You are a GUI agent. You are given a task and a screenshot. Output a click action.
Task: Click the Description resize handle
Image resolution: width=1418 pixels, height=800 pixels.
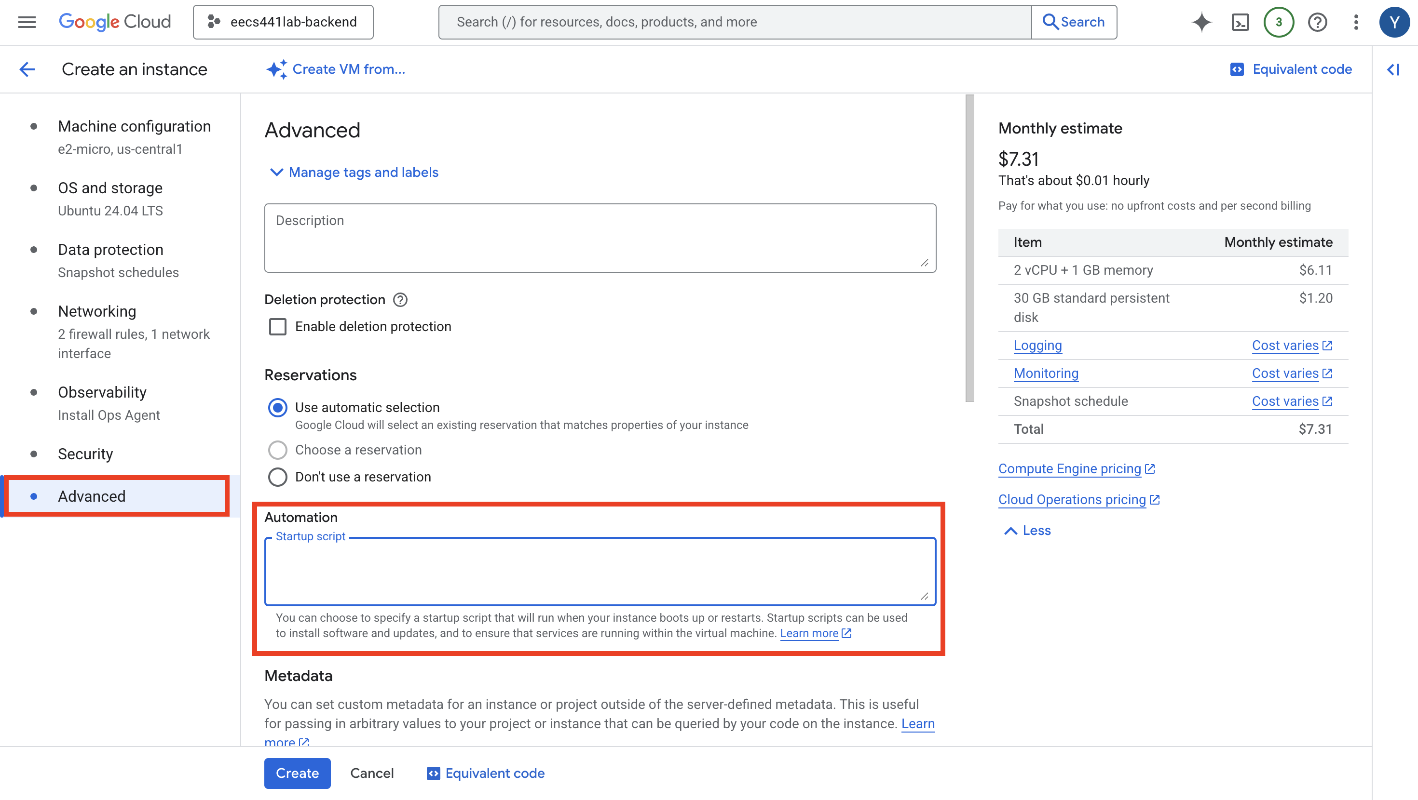point(925,263)
